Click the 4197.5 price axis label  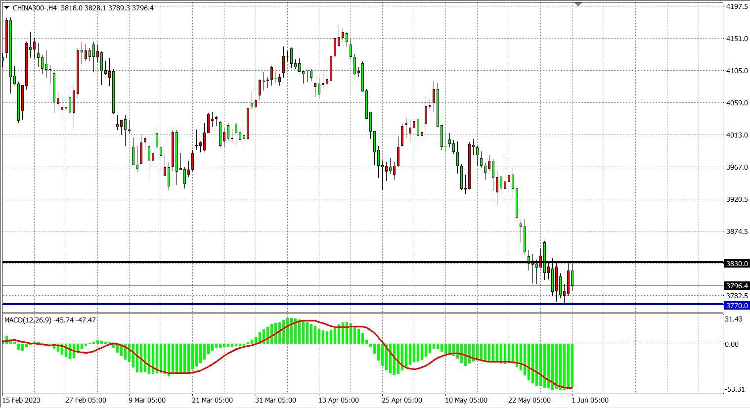pyautogui.click(x=736, y=6)
